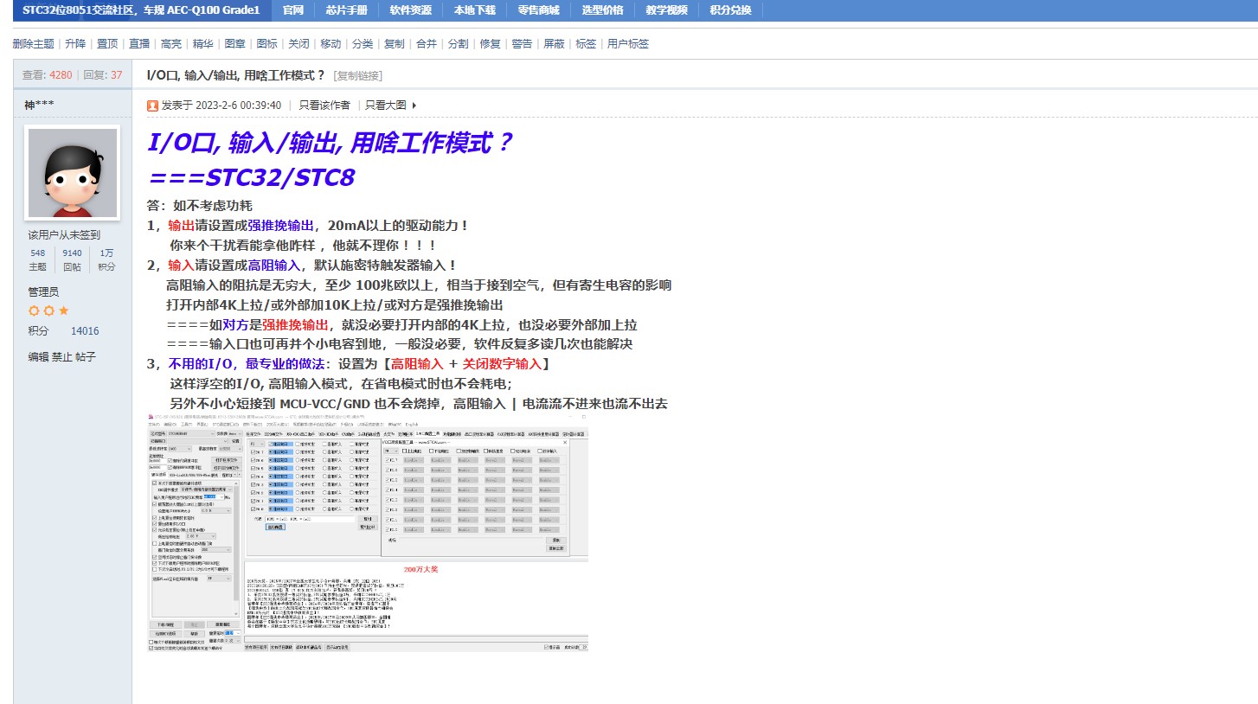The image size is (1258, 704).
Task: Click 分割 to split the thread
Action: click(x=458, y=43)
